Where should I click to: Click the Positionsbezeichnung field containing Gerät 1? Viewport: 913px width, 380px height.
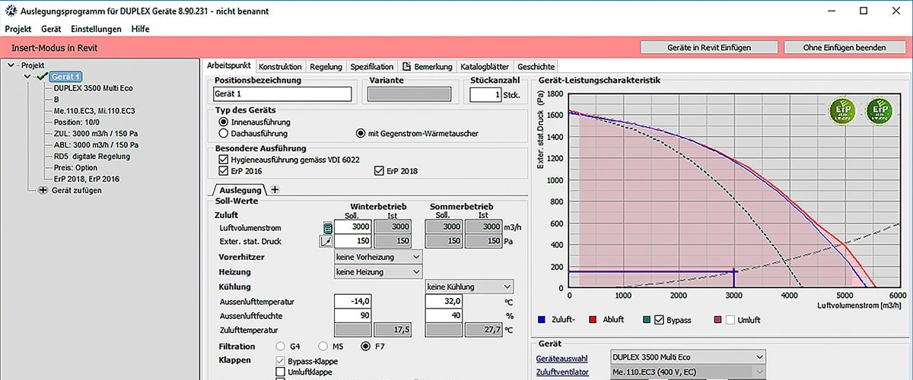(x=283, y=94)
